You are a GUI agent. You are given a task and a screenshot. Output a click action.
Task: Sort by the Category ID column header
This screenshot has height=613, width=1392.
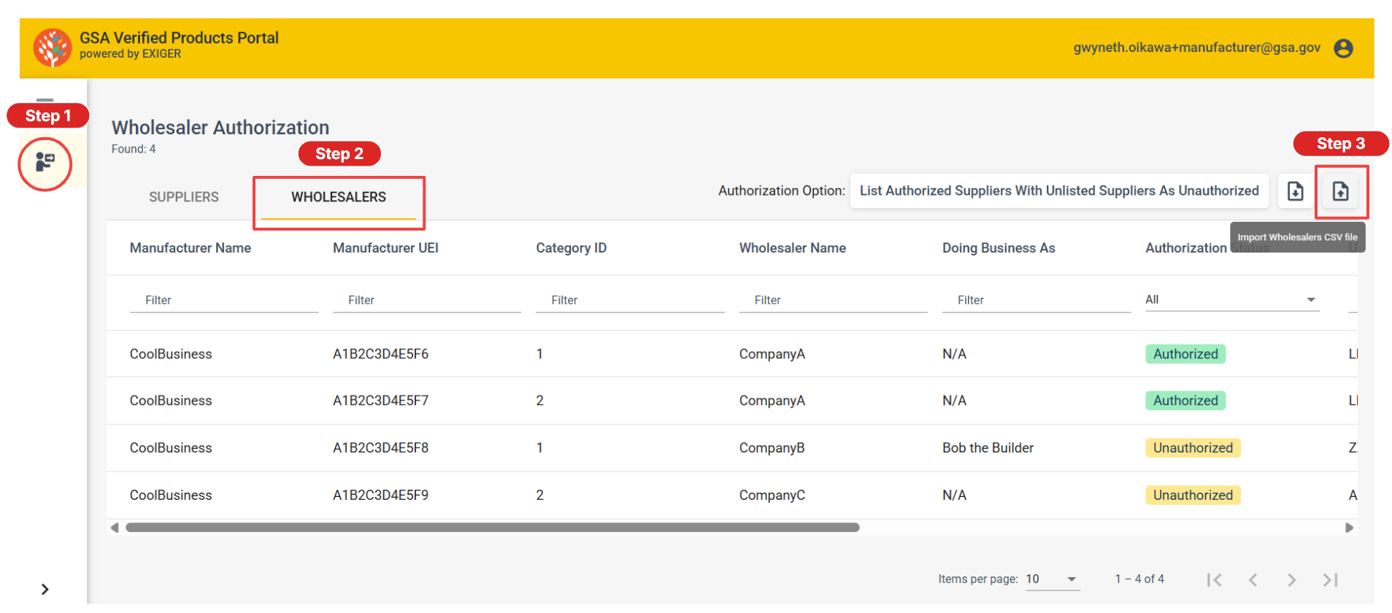point(572,248)
